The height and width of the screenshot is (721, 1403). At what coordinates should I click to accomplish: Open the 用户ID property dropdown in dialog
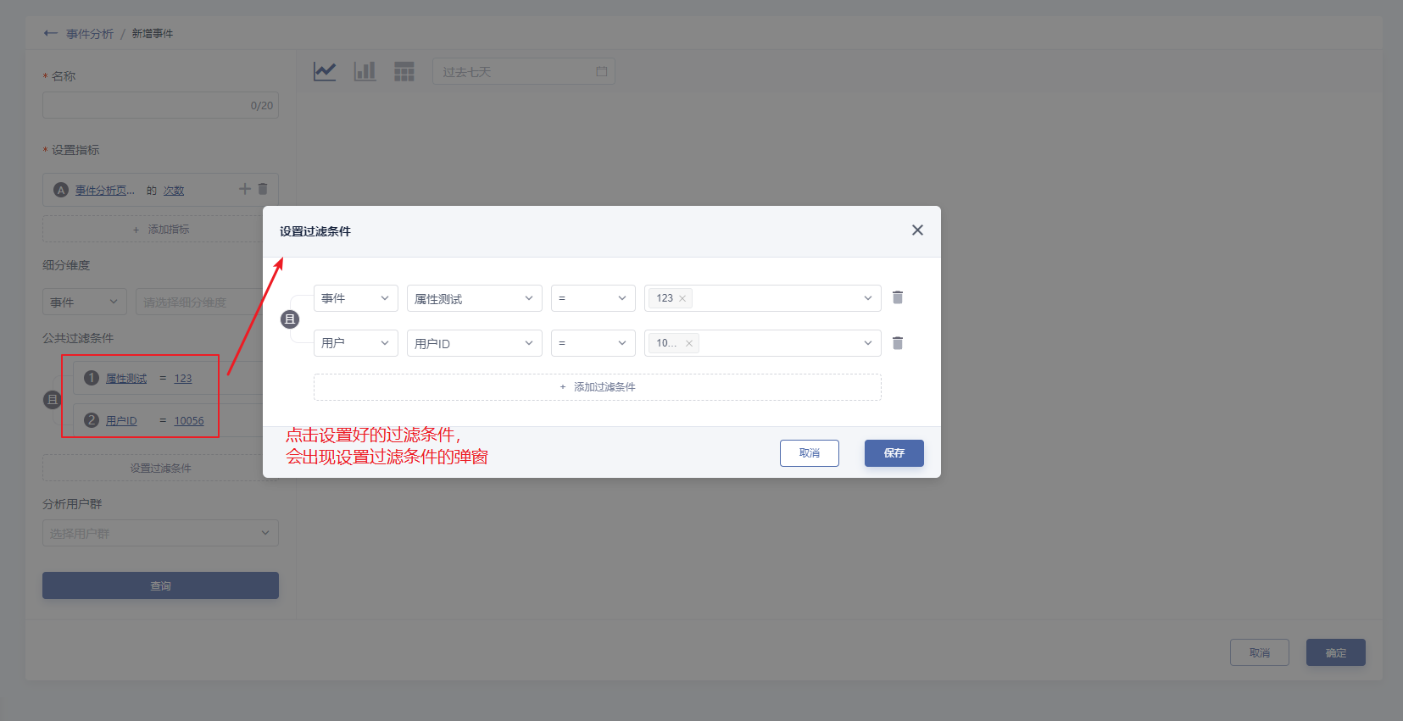pyautogui.click(x=475, y=343)
